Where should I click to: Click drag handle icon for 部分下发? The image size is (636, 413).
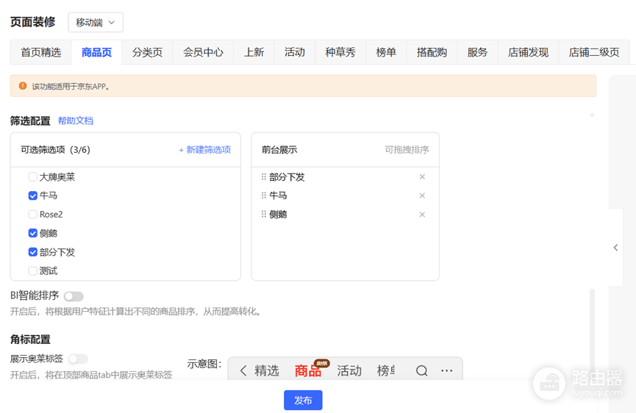point(264,176)
